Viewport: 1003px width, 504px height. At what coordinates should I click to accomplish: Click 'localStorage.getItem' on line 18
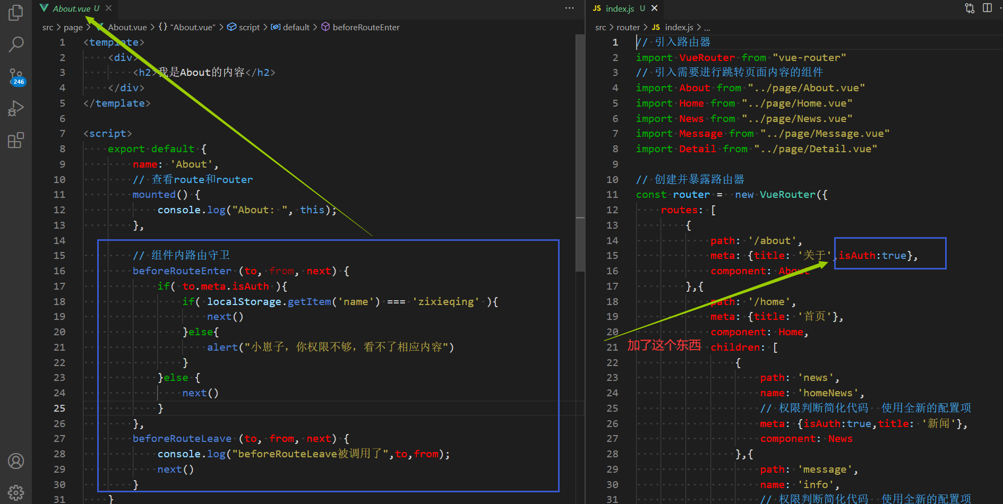[268, 302]
